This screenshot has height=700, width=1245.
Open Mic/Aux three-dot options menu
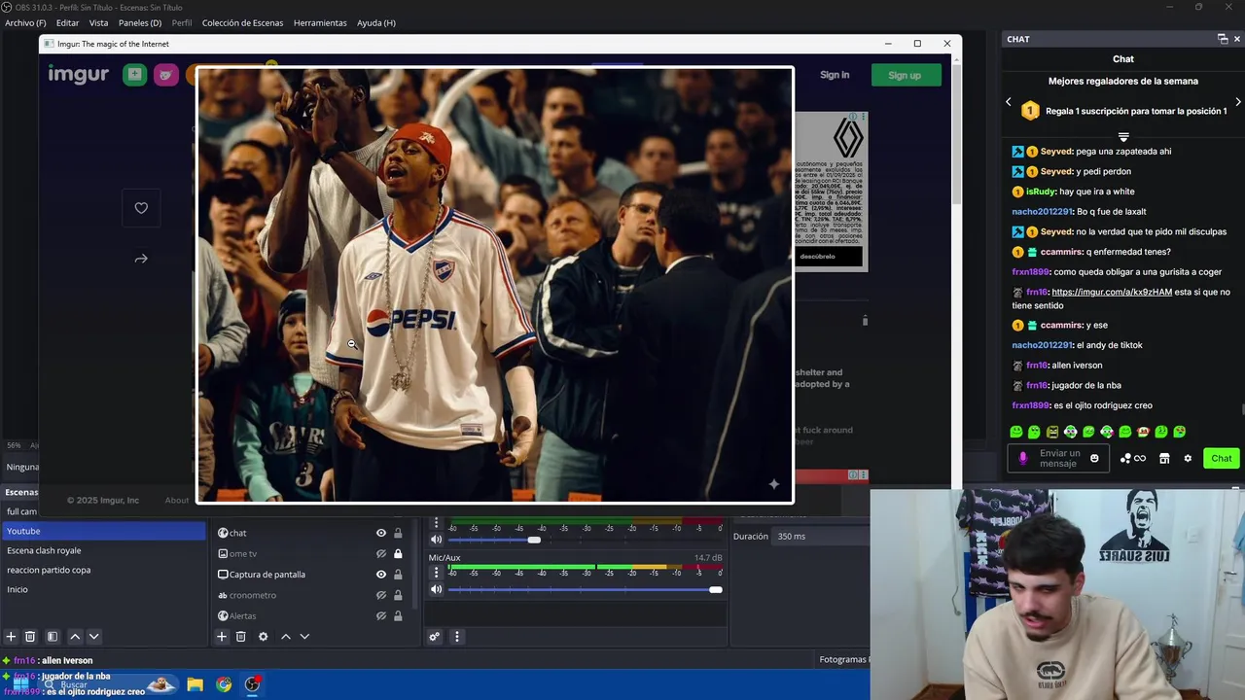tap(436, 573)
